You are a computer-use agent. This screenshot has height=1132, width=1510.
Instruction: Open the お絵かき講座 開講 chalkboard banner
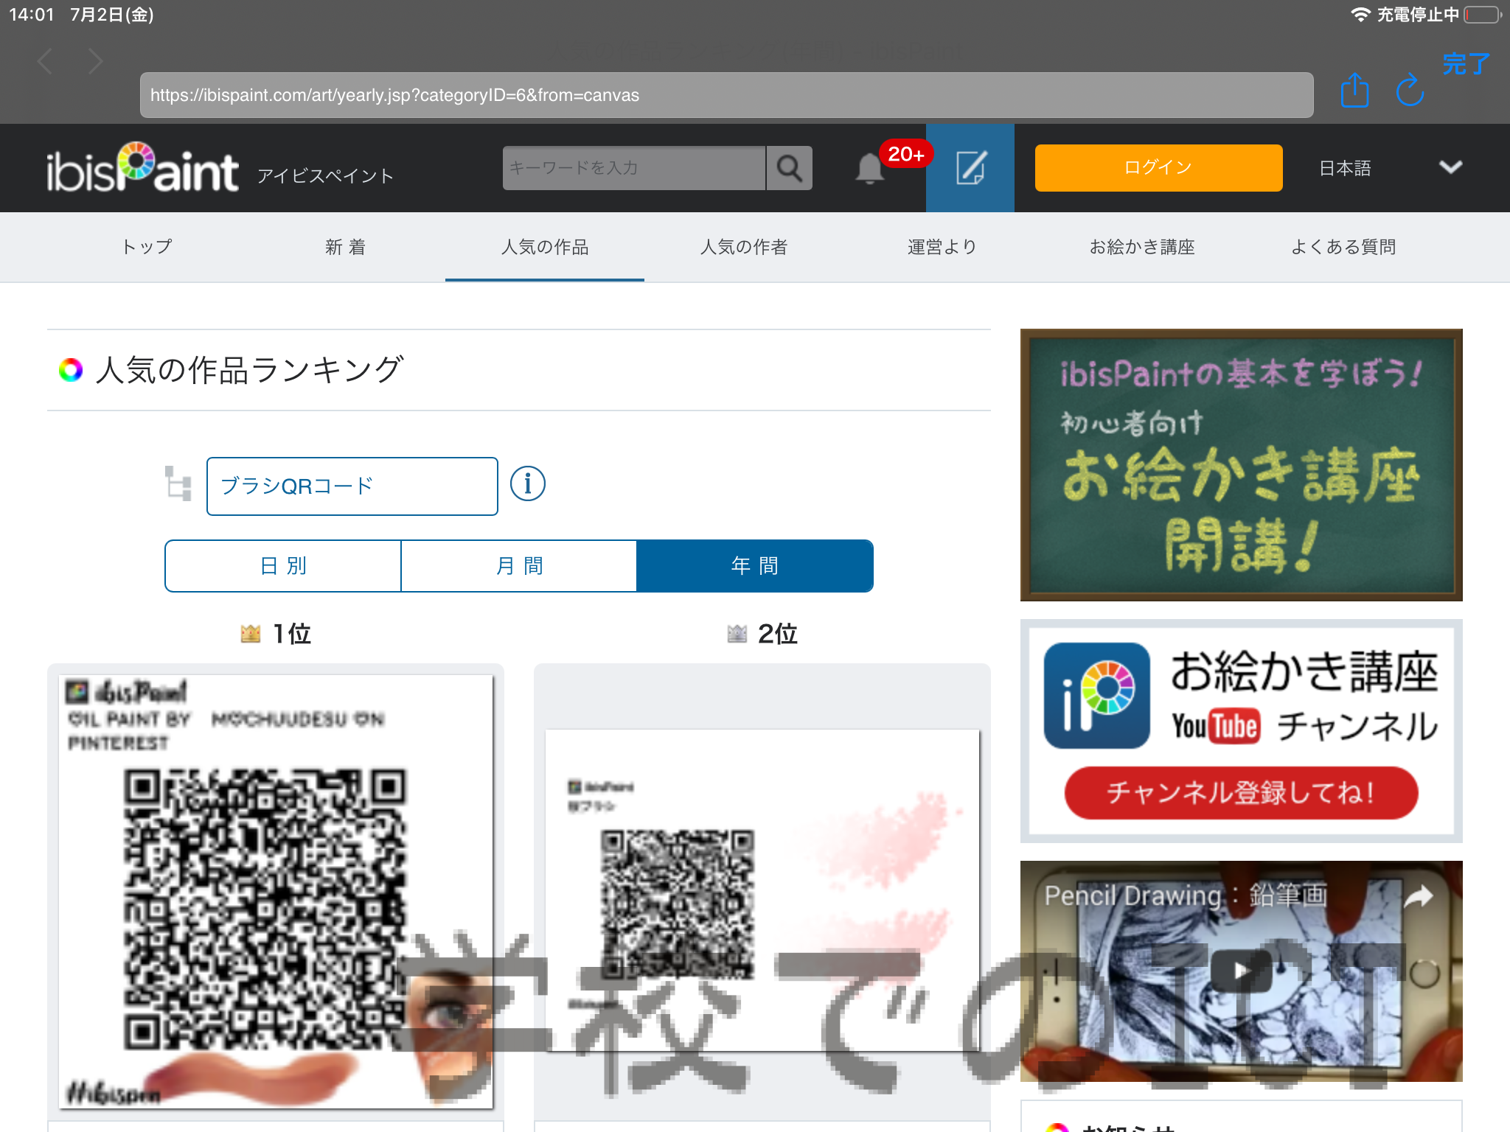[1242, 465]
